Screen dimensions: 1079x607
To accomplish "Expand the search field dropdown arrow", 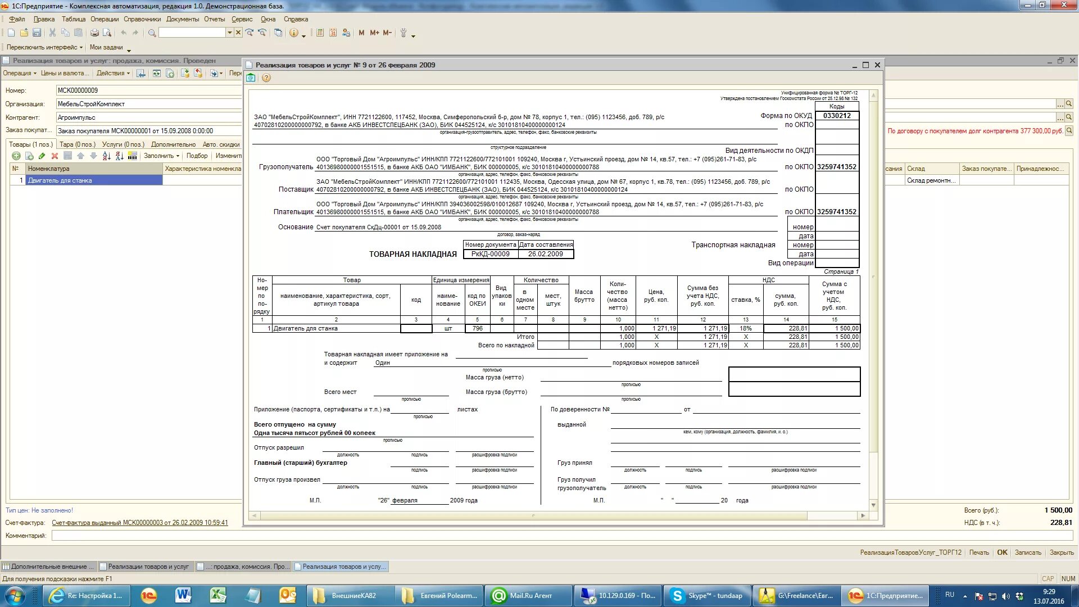I will pos(229,33).
